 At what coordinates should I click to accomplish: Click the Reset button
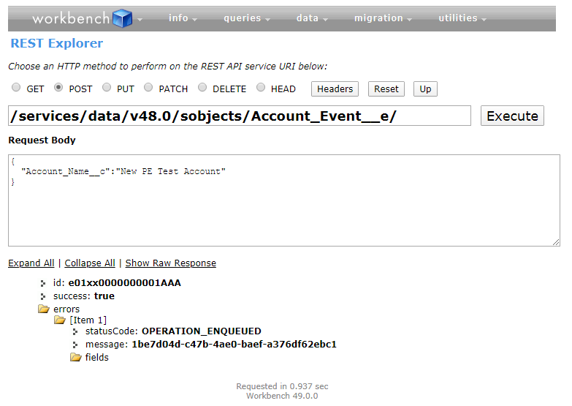386,89
